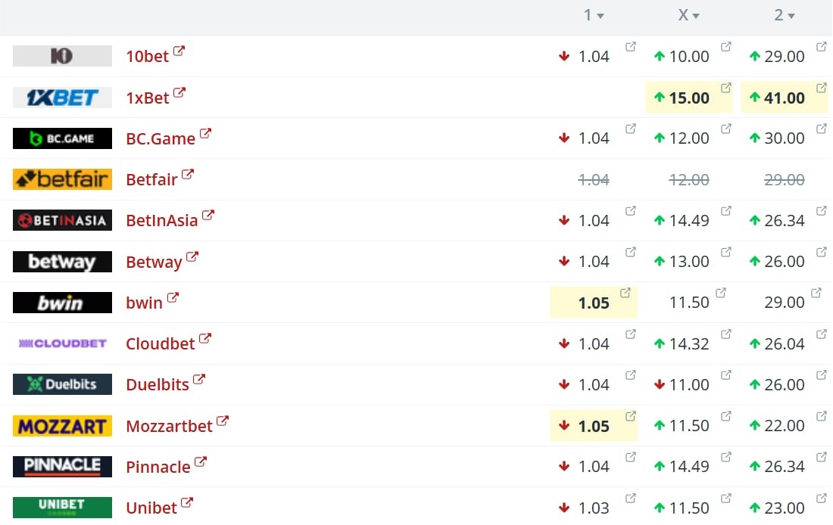Click the Mozzart logo image
The height and width of the screenshot is (525, 833).
[62, 426]
